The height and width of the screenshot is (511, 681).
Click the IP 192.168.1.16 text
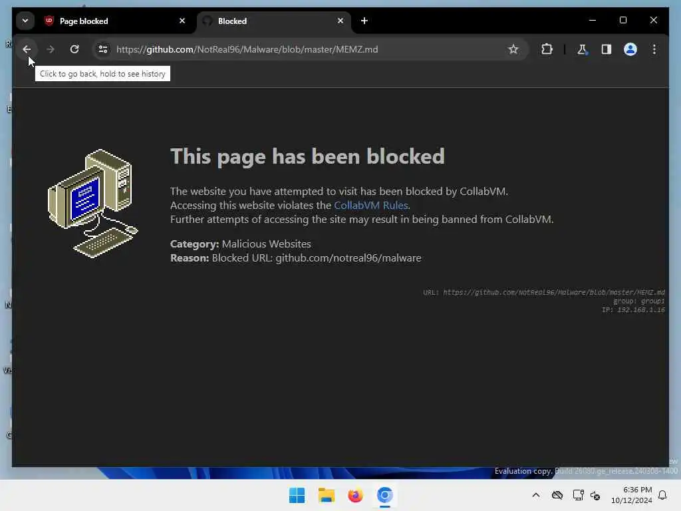click(634, 310)
